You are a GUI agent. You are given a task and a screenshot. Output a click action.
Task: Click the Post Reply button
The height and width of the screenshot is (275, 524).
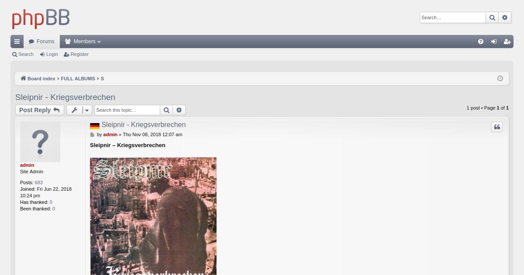40,110
